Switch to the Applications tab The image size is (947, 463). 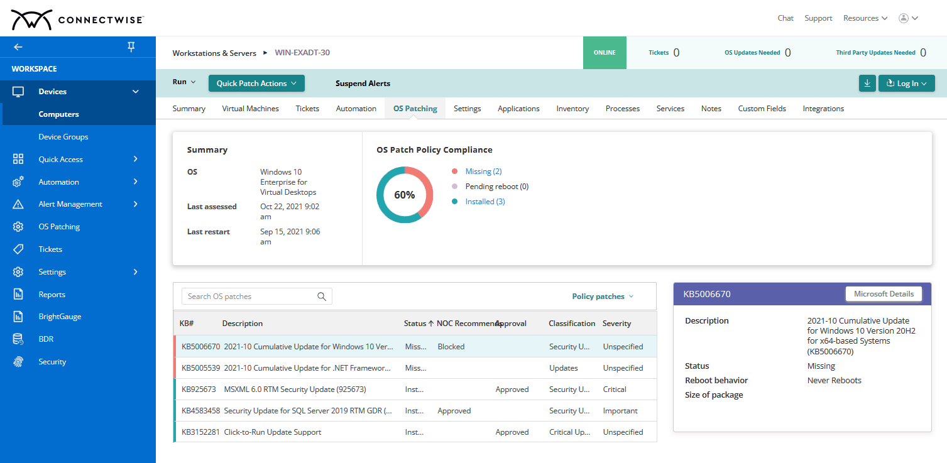[x=518, y=108]
